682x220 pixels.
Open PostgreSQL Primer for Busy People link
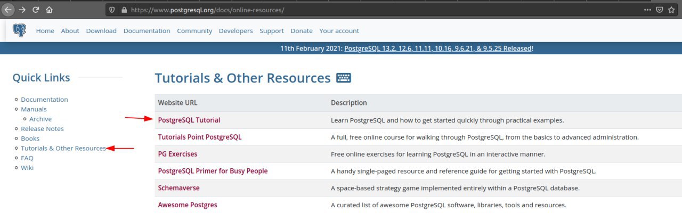213,172
